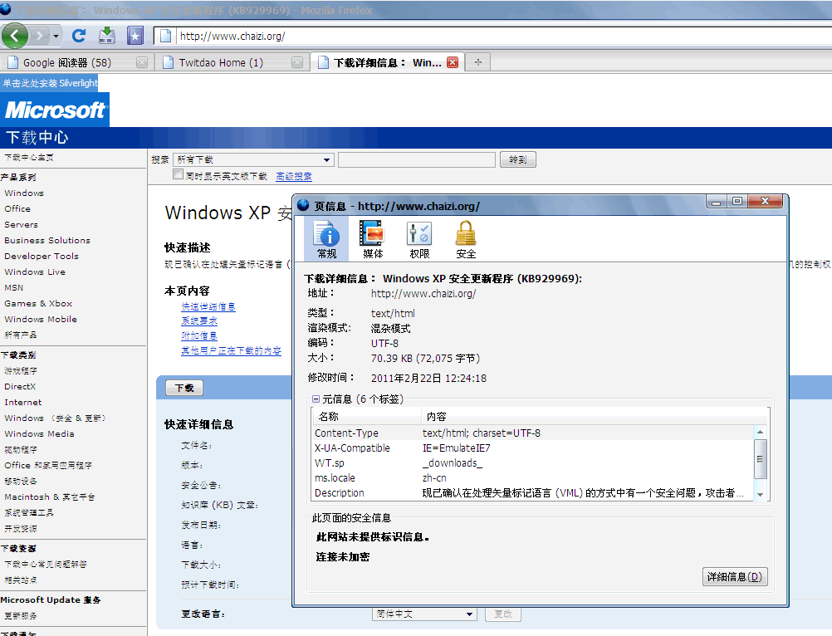The height and width of the screenshot is (636, 832).
Task: Select the 安全 Security padlock icon in Page Info
Action: (466, 239)
